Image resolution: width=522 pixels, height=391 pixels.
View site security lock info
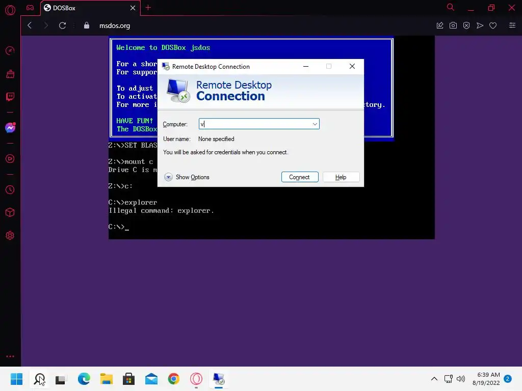click(x=87, y=25)
